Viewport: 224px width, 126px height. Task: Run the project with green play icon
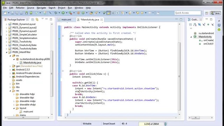coord(63,13)
